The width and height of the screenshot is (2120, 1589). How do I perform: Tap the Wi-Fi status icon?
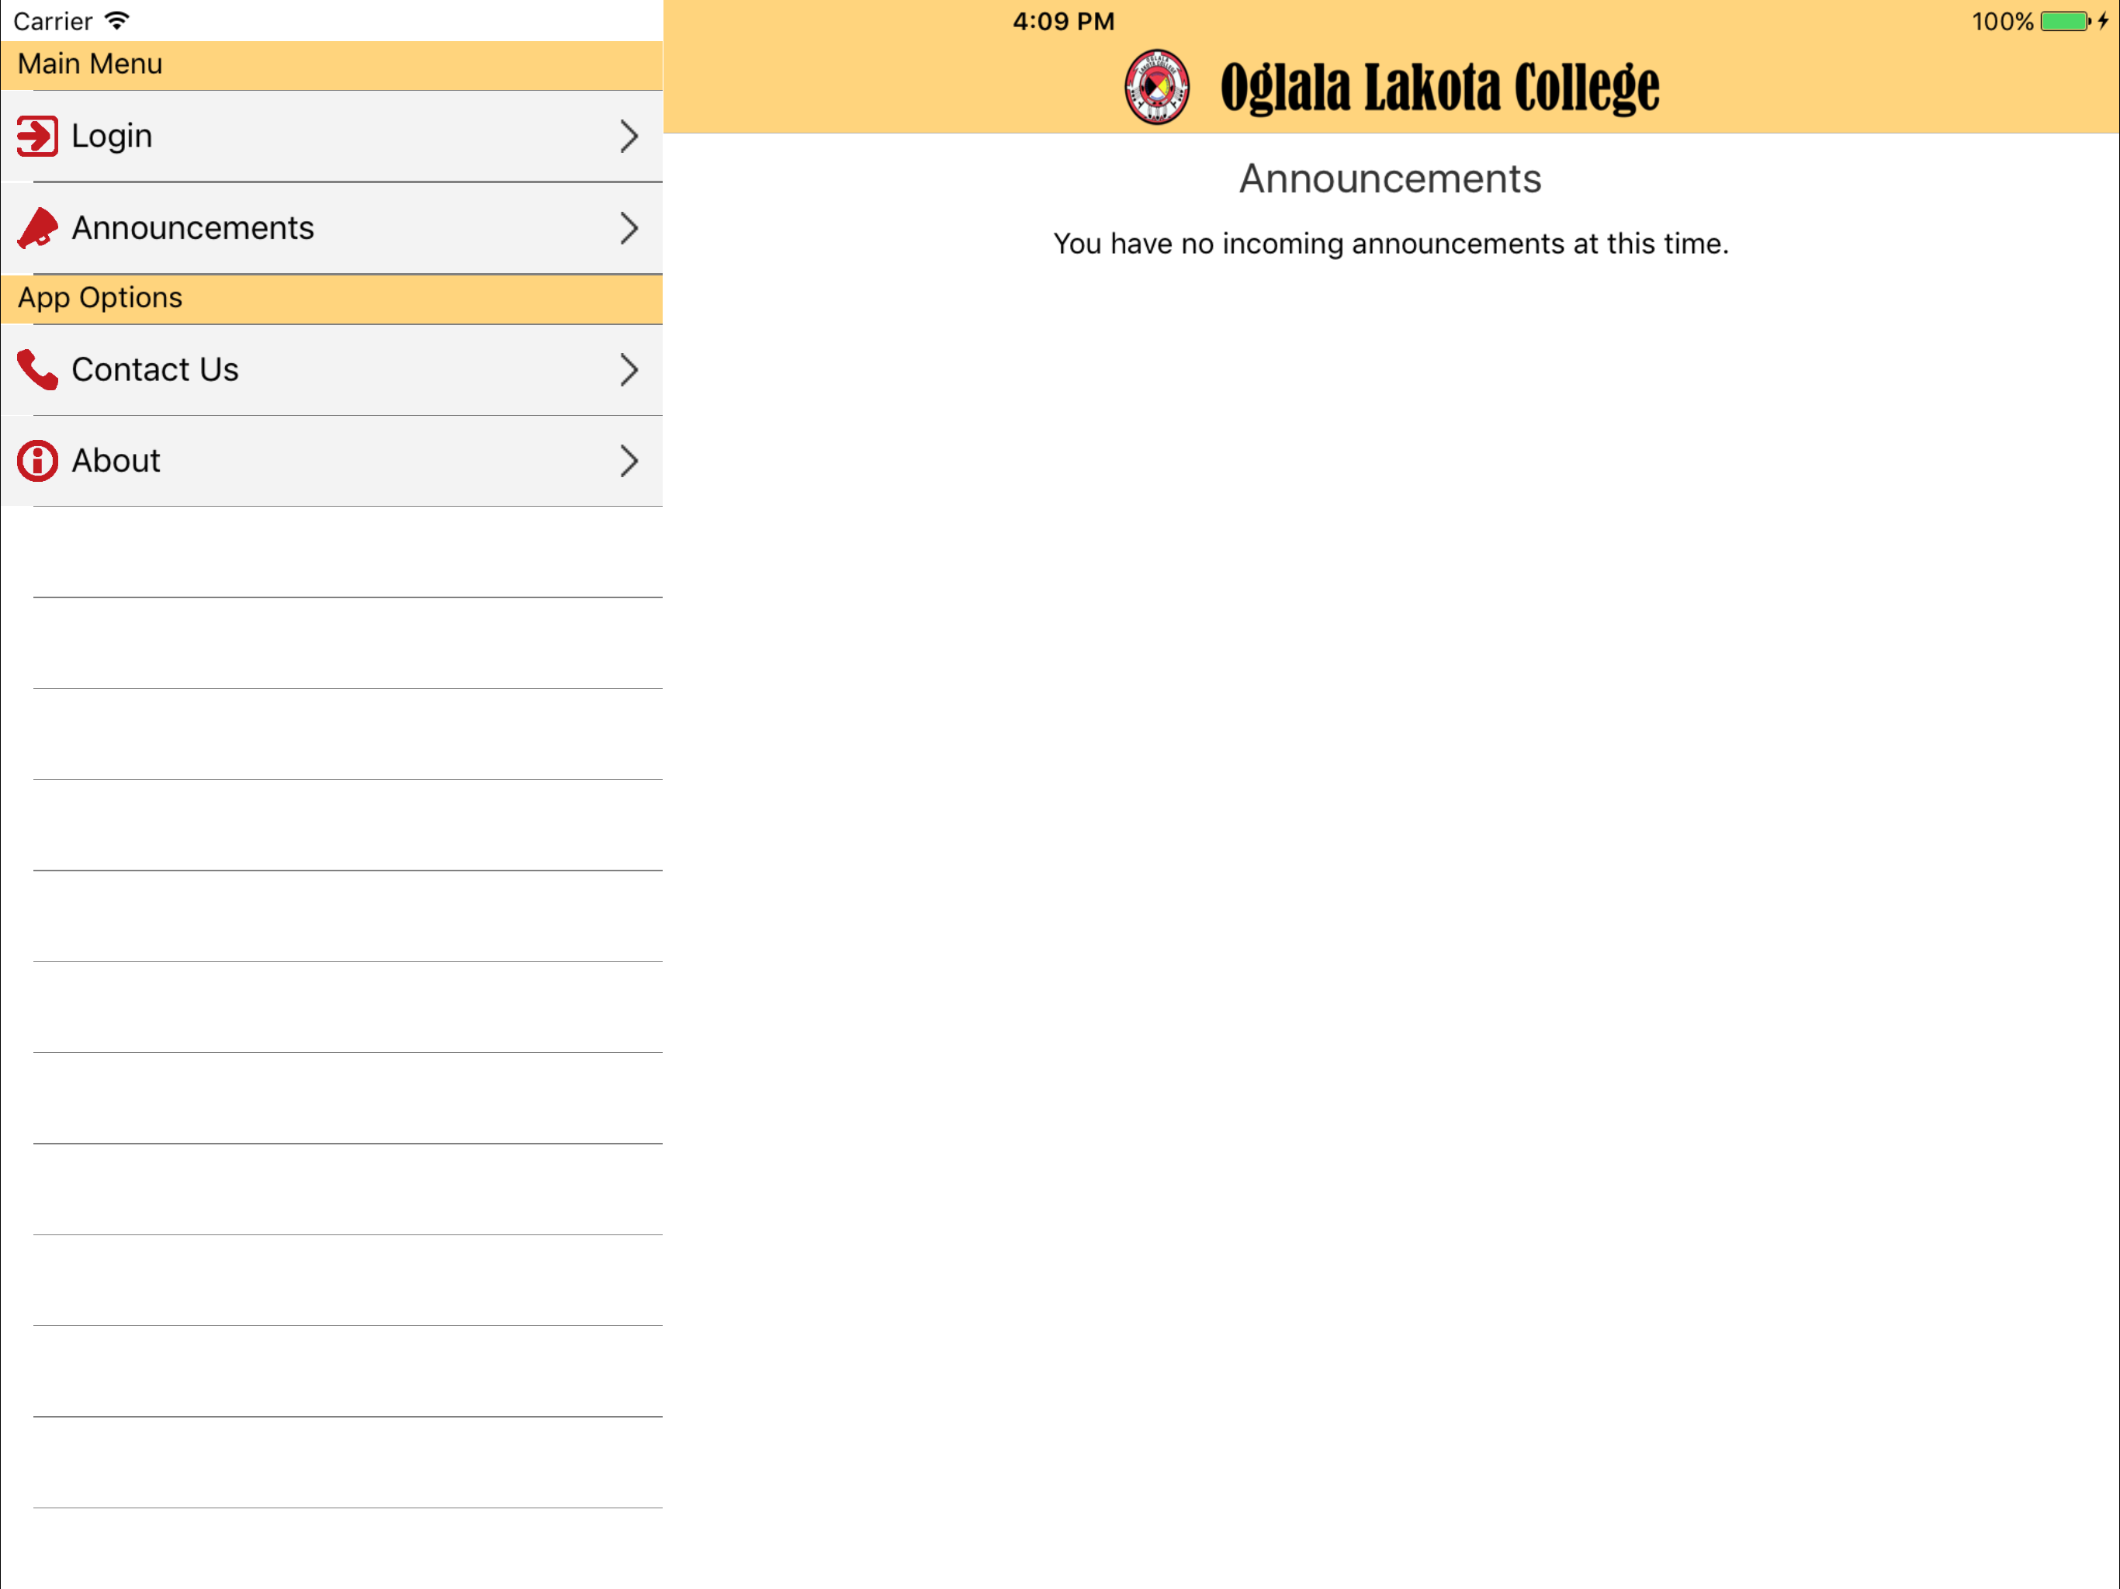tap(117, 20)
